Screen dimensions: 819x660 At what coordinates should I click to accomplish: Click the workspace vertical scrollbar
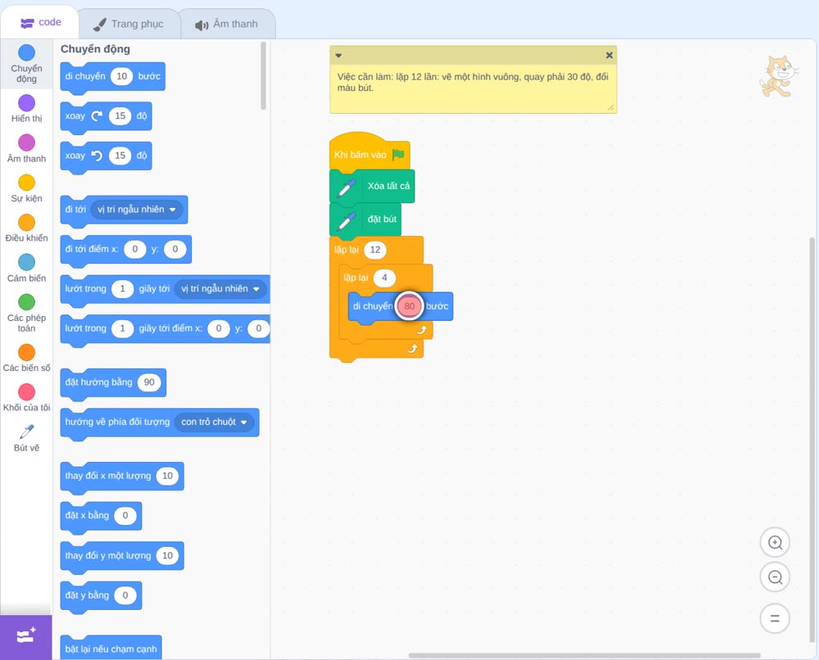point(812,440)
